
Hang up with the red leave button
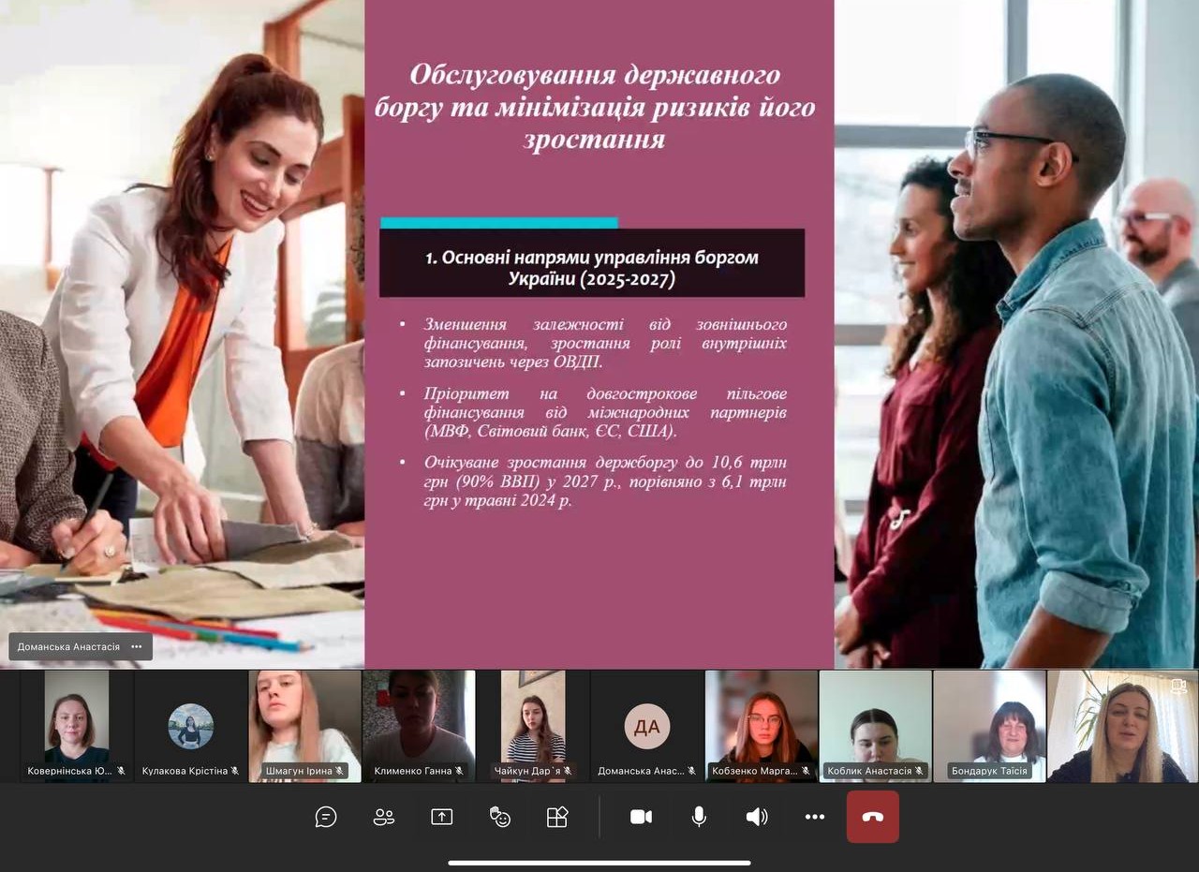pos(873,817)
